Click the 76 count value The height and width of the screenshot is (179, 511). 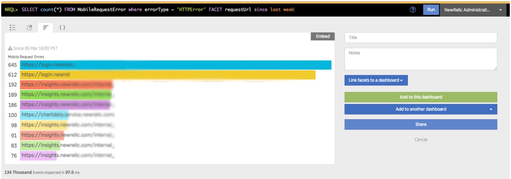point(14,155)
